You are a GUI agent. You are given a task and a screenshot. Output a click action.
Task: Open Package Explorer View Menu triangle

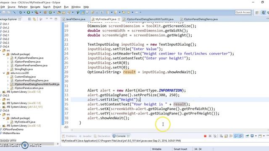pyautogui.click(x=47, y=18)
